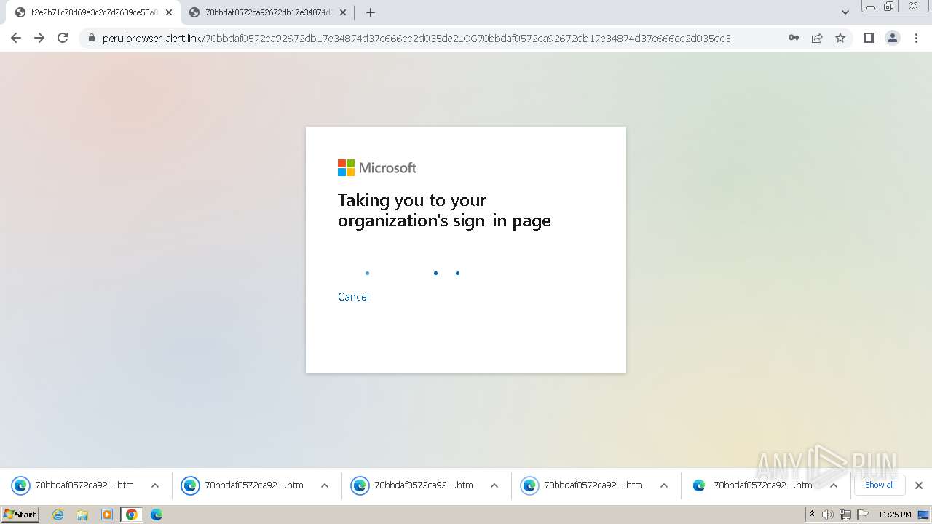Open volume control in system tray
The height and width of the screenshot is (524, 932).
click(x=828, y=515)
